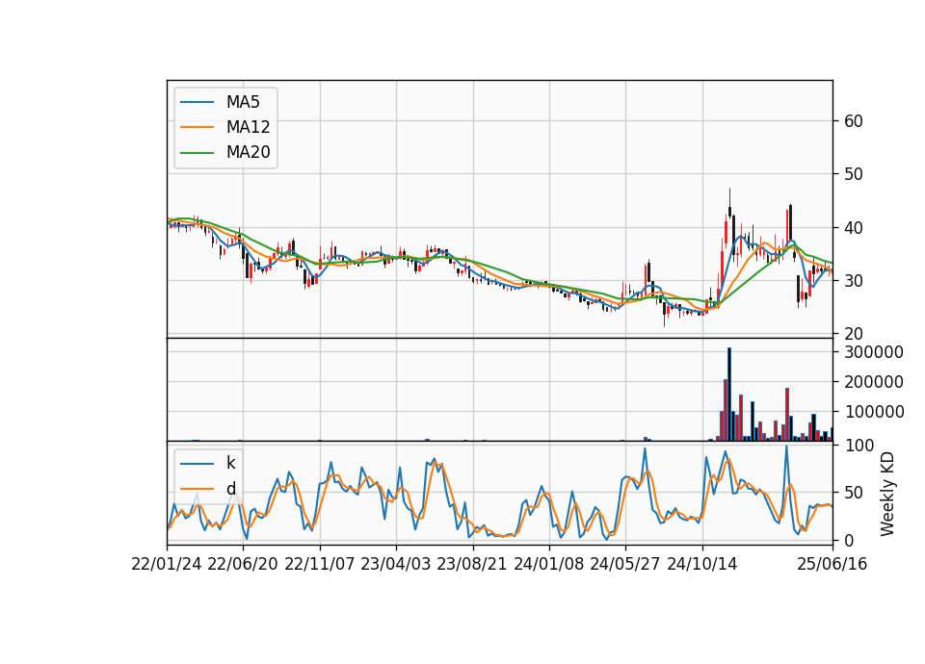Click the KD axis value 50

(854, 493)
